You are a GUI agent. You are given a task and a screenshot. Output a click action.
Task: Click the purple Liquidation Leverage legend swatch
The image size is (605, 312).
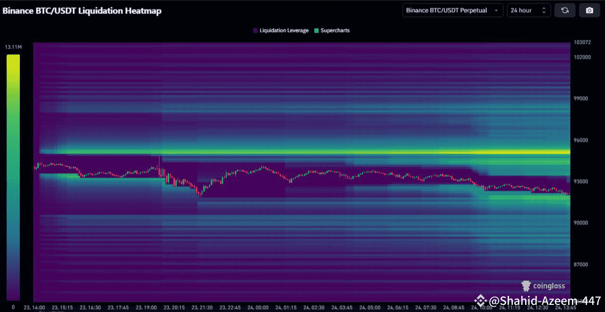click(x=255, y=30)
